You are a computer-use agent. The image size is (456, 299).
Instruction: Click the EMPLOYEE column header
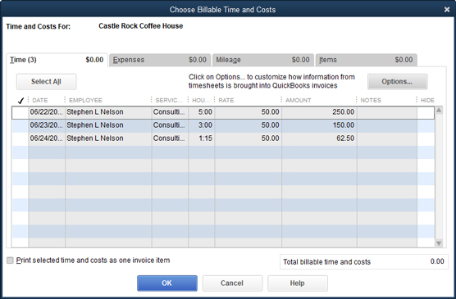(85, 101)
